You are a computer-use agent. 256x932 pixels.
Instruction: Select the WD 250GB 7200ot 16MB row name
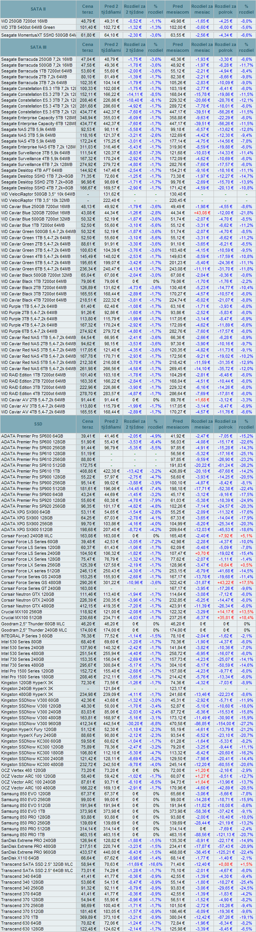coord(25,21)
